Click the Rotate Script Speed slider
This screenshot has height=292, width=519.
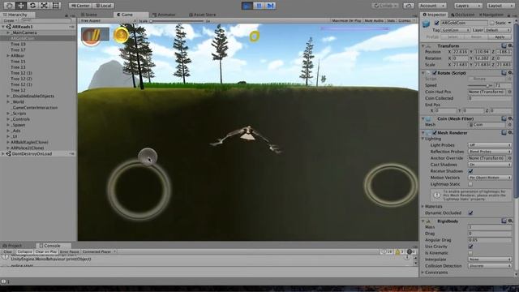pyautogui.click(x=480, y=85)
